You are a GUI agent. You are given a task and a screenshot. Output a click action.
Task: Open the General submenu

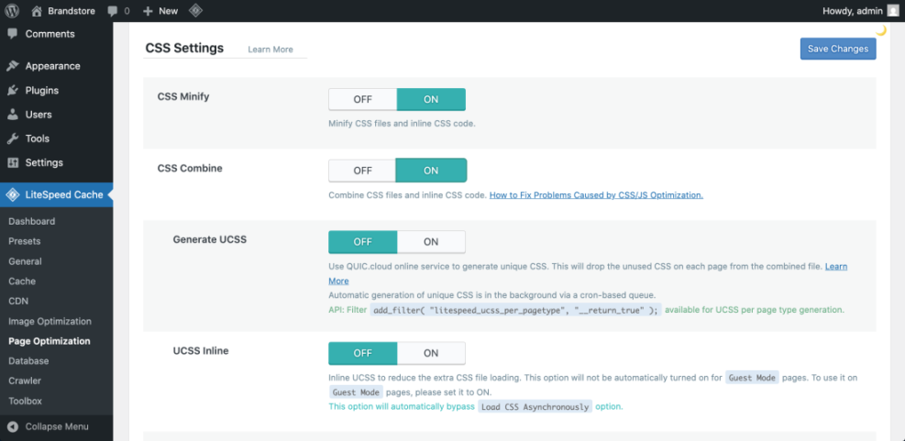25,261
